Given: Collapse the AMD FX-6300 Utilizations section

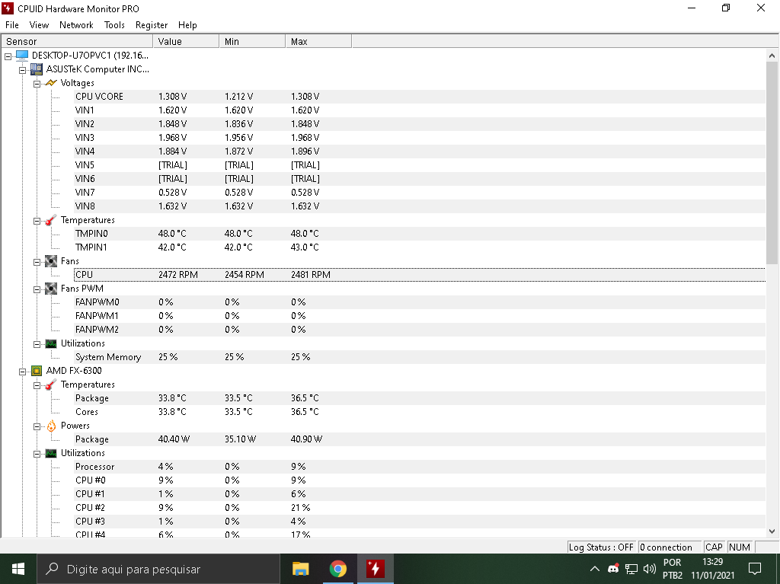Looking at the screenshot, I should pos(37,454).
